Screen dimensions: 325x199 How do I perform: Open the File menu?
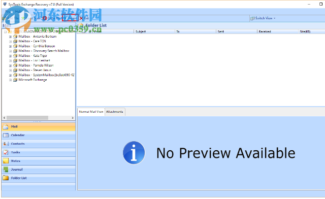[x=8, y=11]
